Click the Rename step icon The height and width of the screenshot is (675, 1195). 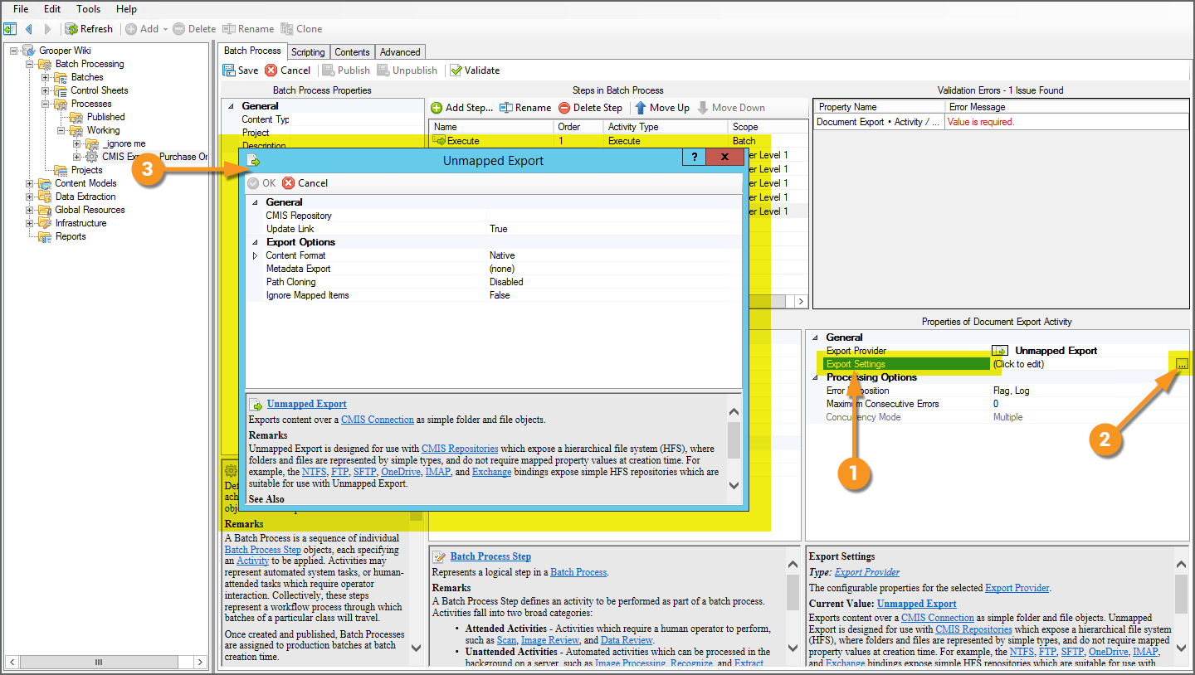[505, 108]
